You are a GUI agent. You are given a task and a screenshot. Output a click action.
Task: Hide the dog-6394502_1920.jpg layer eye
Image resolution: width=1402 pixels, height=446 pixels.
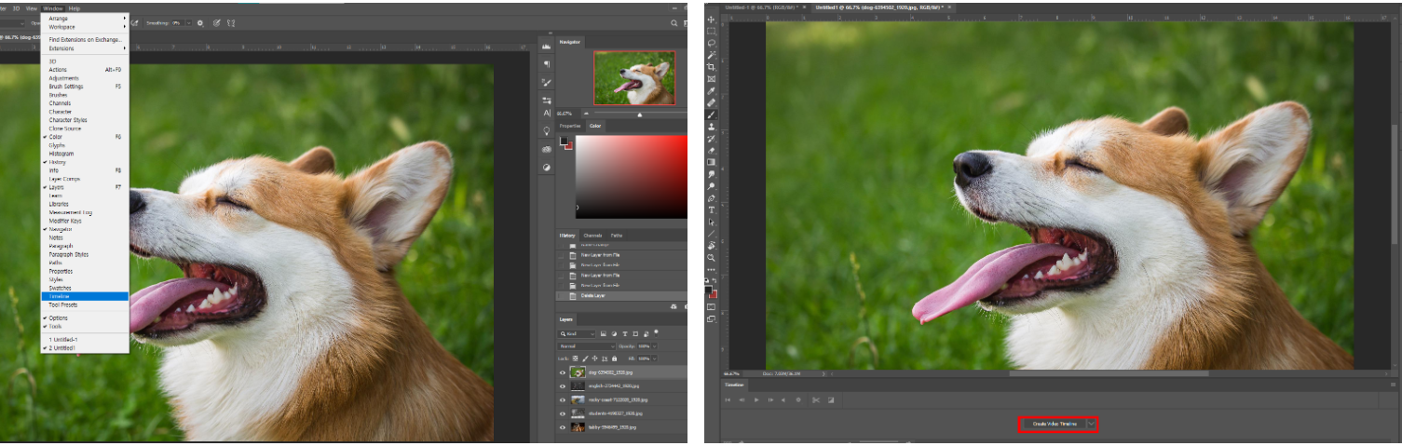pos(562,372)
